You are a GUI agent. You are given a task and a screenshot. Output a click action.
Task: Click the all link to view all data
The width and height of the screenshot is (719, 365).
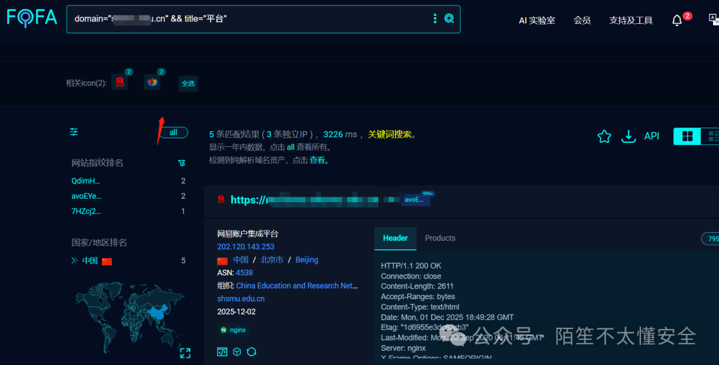pos(290,147)
